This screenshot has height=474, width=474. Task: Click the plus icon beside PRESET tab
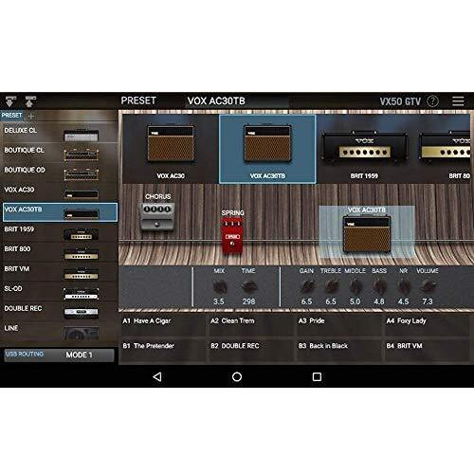click(31, 116)
